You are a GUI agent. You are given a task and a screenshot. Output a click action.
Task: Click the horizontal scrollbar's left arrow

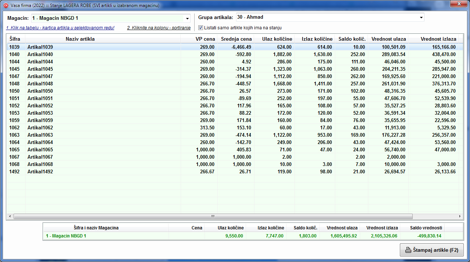[10, 216]
